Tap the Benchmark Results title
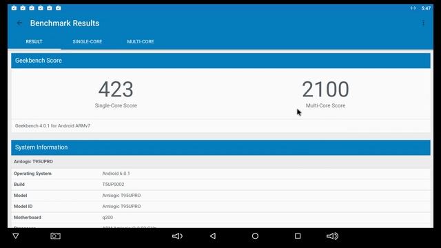Image resolution: width=441 pixels, height=248 pixels. 65,23
